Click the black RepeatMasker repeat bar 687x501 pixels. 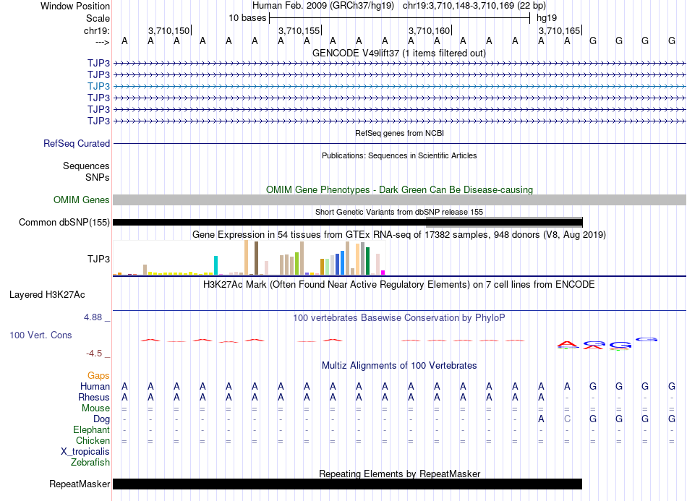[x=347, y=484]
